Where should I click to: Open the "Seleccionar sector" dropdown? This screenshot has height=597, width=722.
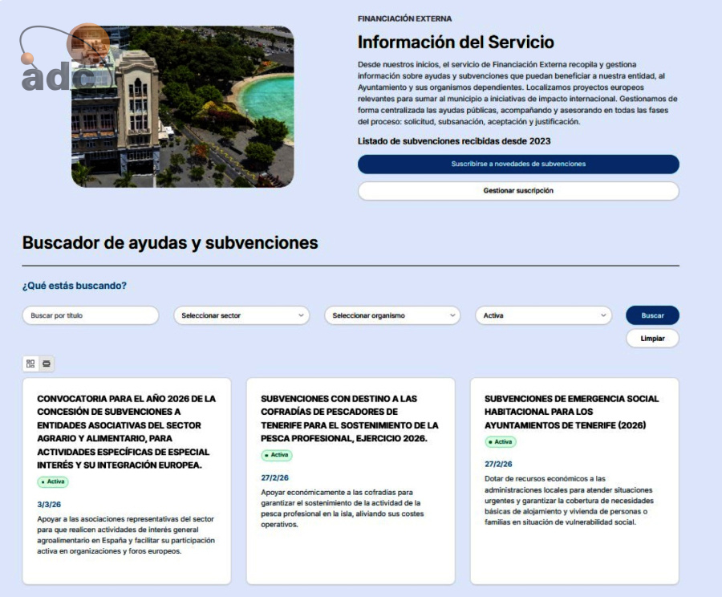pyautogui.click(x=241, y=315)
